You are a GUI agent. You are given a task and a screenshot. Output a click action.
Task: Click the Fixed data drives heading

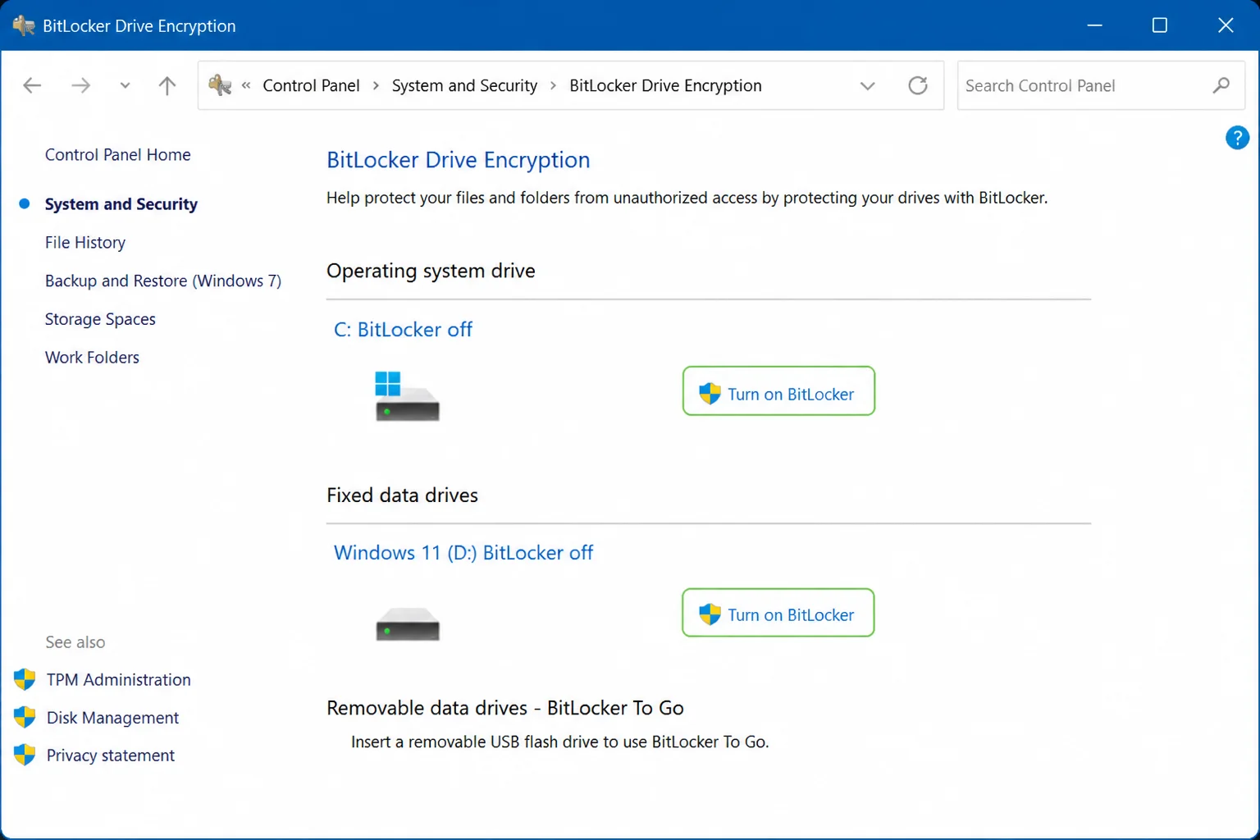(402, 495)
